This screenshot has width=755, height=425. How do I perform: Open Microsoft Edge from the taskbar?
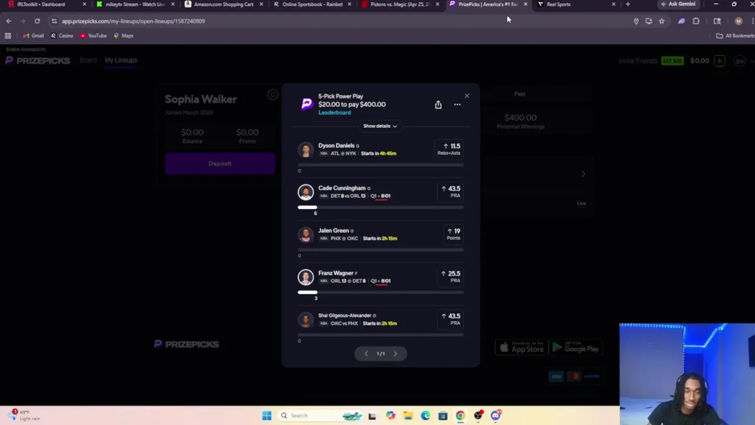tap(425, 416)
